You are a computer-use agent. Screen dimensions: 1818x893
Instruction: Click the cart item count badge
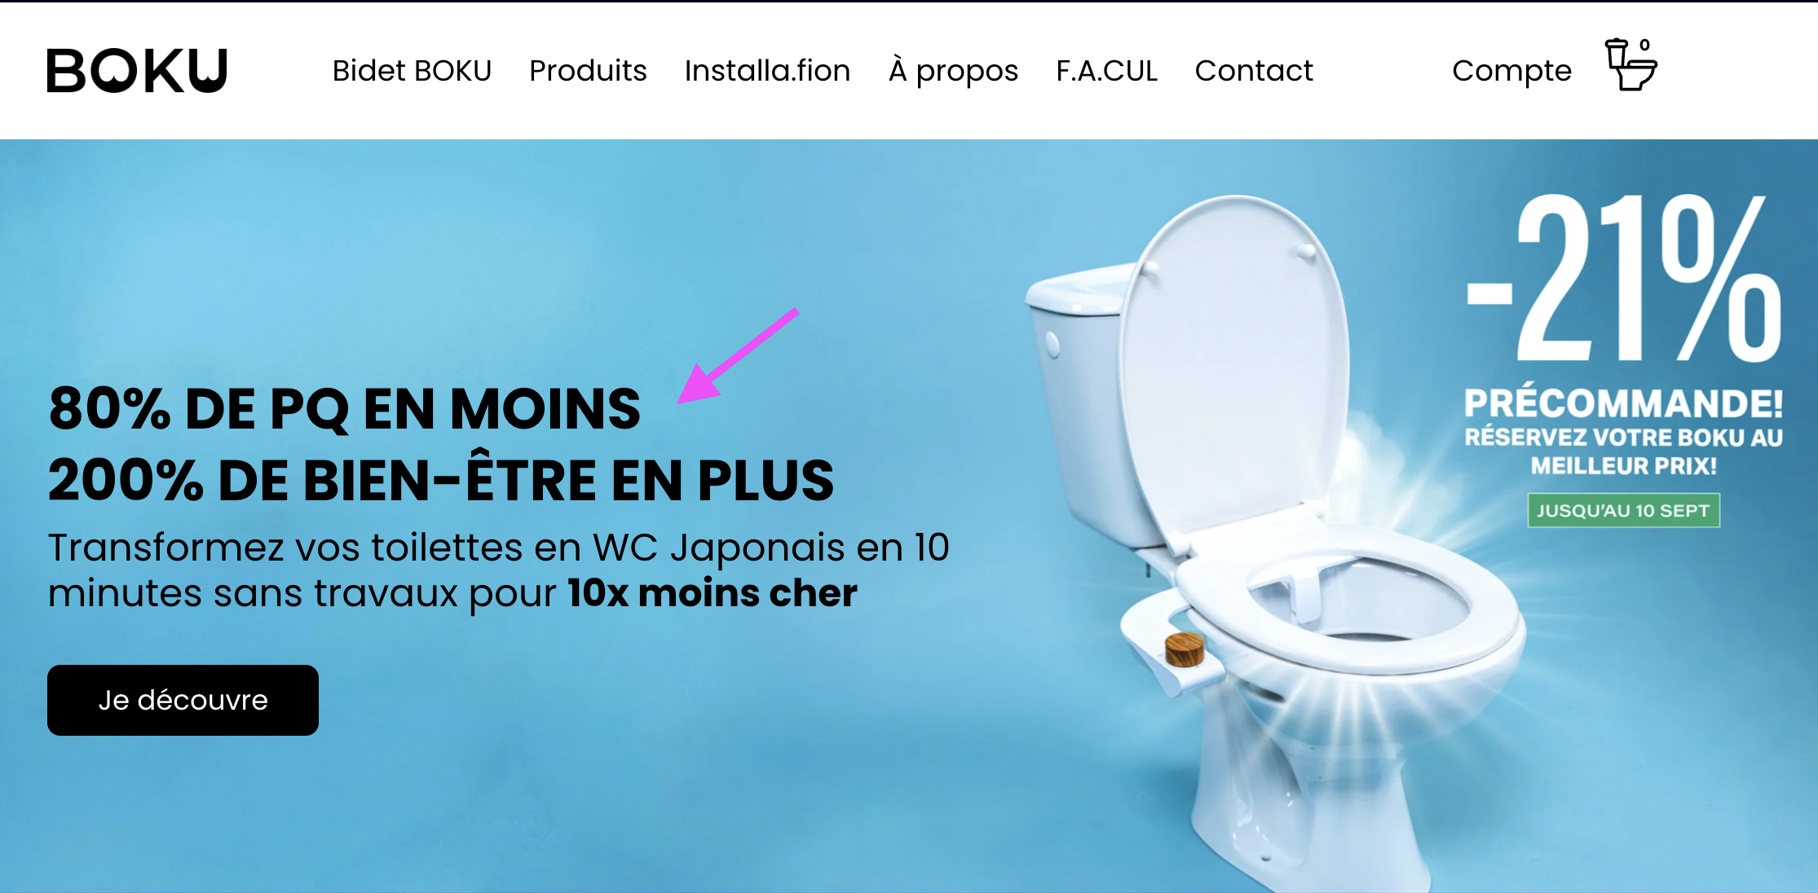click(x=1644, y=45)
